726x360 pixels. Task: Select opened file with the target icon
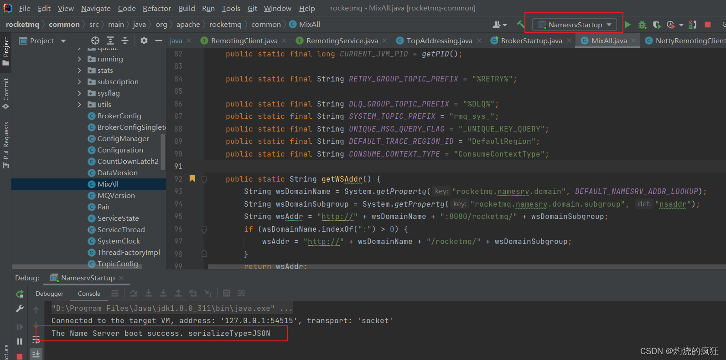pyautogui.click(x=95, y=41)
